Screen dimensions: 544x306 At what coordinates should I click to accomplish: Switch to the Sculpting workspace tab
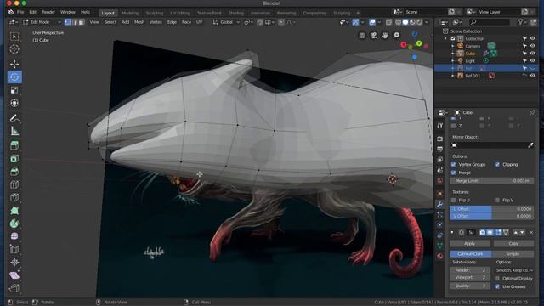[x=155, y=14]
